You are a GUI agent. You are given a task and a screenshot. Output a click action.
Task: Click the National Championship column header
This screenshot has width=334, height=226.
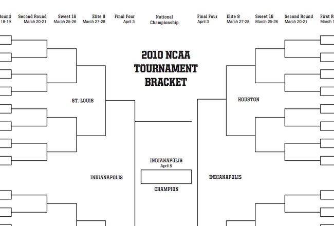click(164, 20)
